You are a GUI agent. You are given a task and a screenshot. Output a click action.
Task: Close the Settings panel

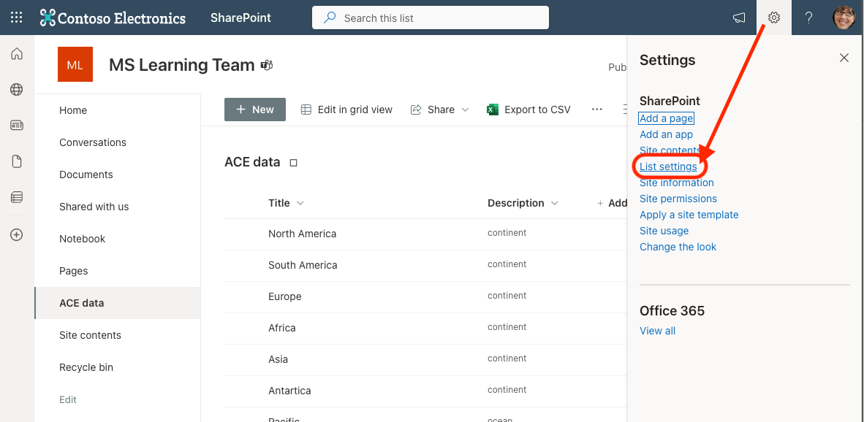point(844,58)
